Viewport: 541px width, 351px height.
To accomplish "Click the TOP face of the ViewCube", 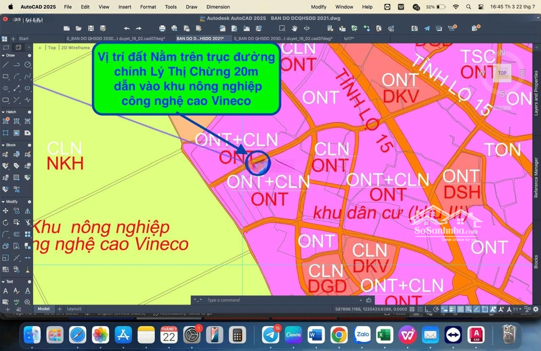I will click(x=502, y=73).
